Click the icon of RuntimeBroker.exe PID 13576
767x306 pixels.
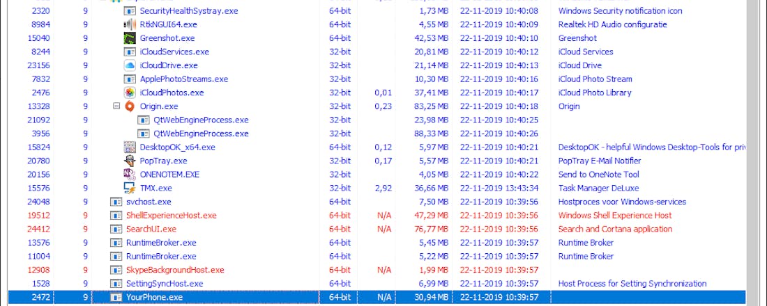(x=116, y=243)
